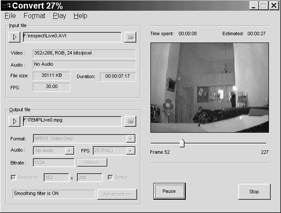Click the Estimated 00:00:27 value
The image size is (281, 213).
click(256, 33)
